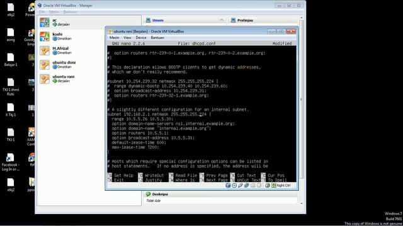Click the Read File nano shortcut label
Screen dimensions: 403x226
click(x=186, y=176)
